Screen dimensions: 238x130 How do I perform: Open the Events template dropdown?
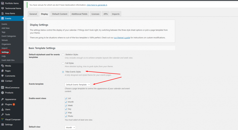click(78, 85)
